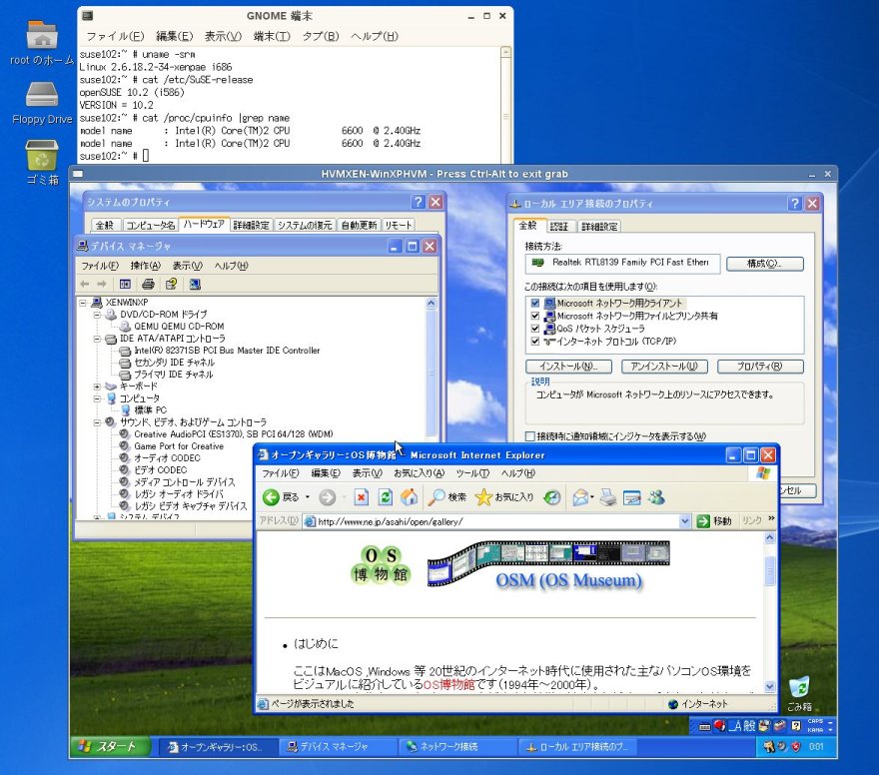
Task: Collapse the コンピュータ node in Device Manager
Action: (x=97, y=398)
